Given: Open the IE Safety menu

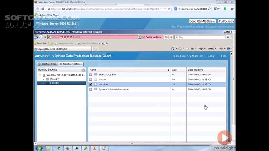Looking at the screenshot, I should (x=212, y=49).
